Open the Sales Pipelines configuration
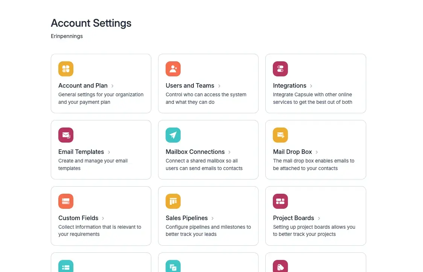 tap(187, 218)
